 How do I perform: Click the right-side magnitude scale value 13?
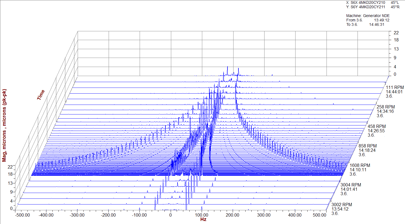click(x=396, y=49)
